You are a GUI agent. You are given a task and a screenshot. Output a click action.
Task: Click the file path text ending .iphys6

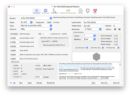[84, 17]
